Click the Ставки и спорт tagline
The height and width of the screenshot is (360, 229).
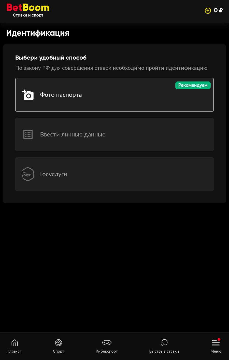tap(28, 15)
